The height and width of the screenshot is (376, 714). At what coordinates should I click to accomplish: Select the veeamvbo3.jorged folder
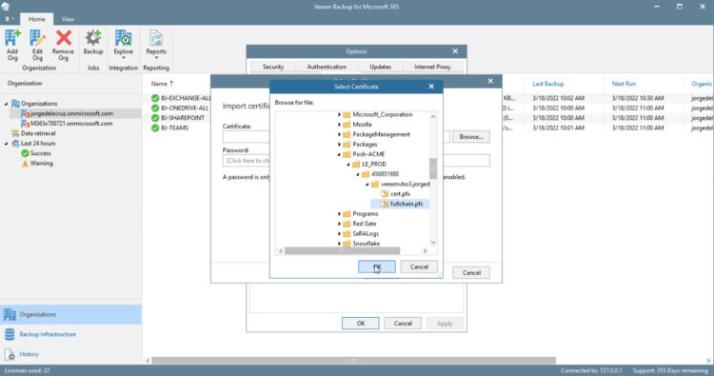point(405,184)
